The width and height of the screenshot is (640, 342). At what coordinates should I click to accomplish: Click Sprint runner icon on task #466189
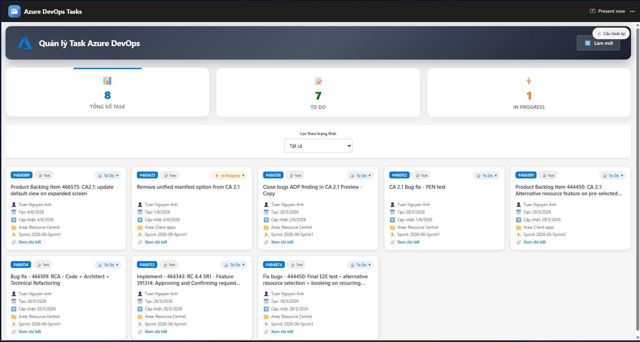[519, 235]
